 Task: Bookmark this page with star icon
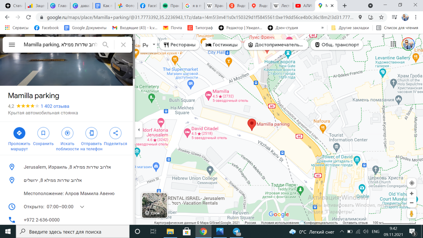click(381, 17)
